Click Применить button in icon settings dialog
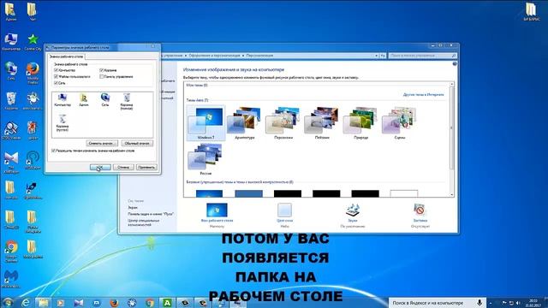Screen dimensions: 548x308 coord(146,168)
